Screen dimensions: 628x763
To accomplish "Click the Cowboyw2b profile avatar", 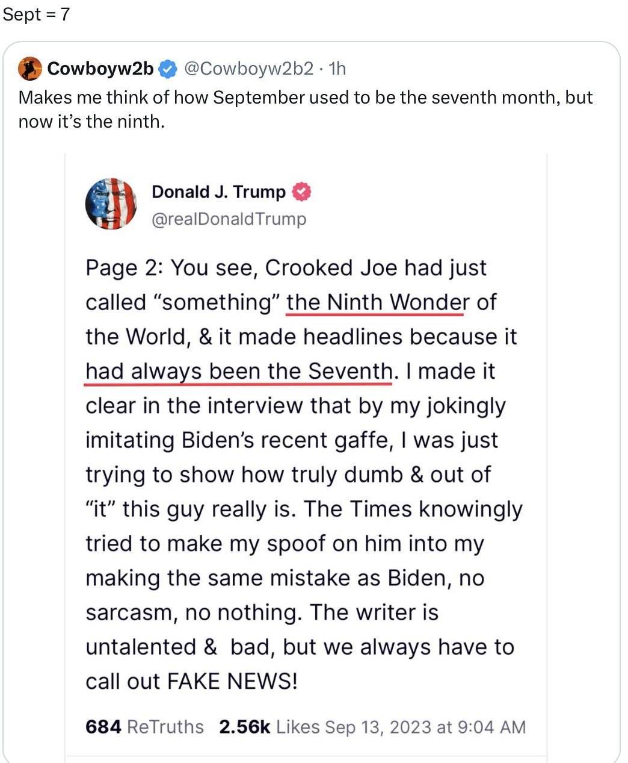I will [30, 69].
